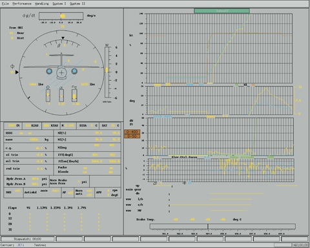
Task: Click the 'N1[%]' engine row
Action: (x=87, y=139)
